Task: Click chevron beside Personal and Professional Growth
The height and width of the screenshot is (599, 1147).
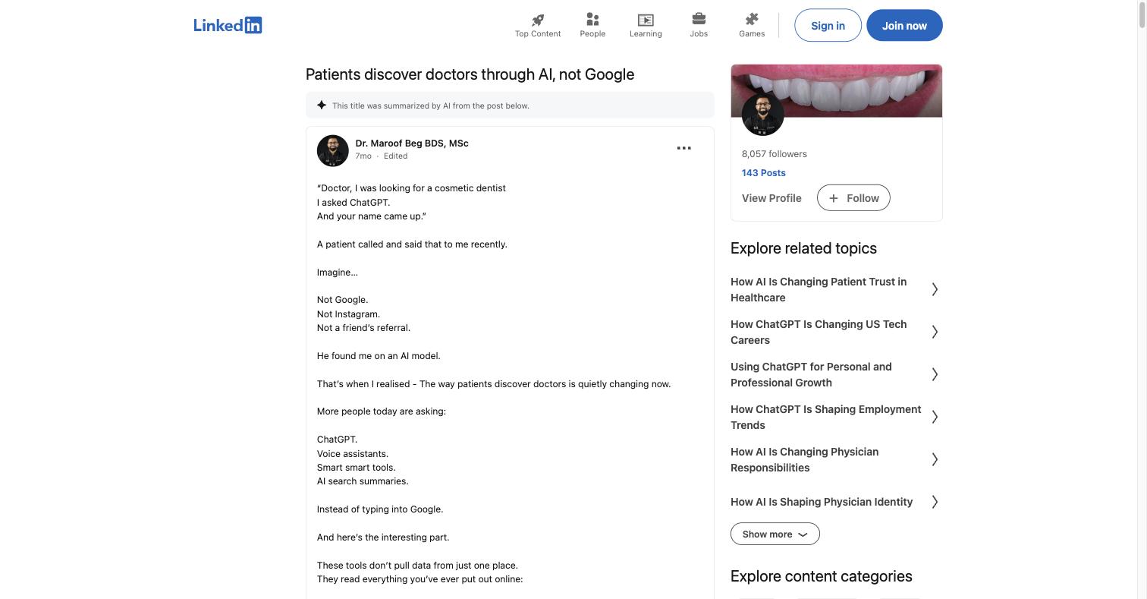Action: click(935, 374)
